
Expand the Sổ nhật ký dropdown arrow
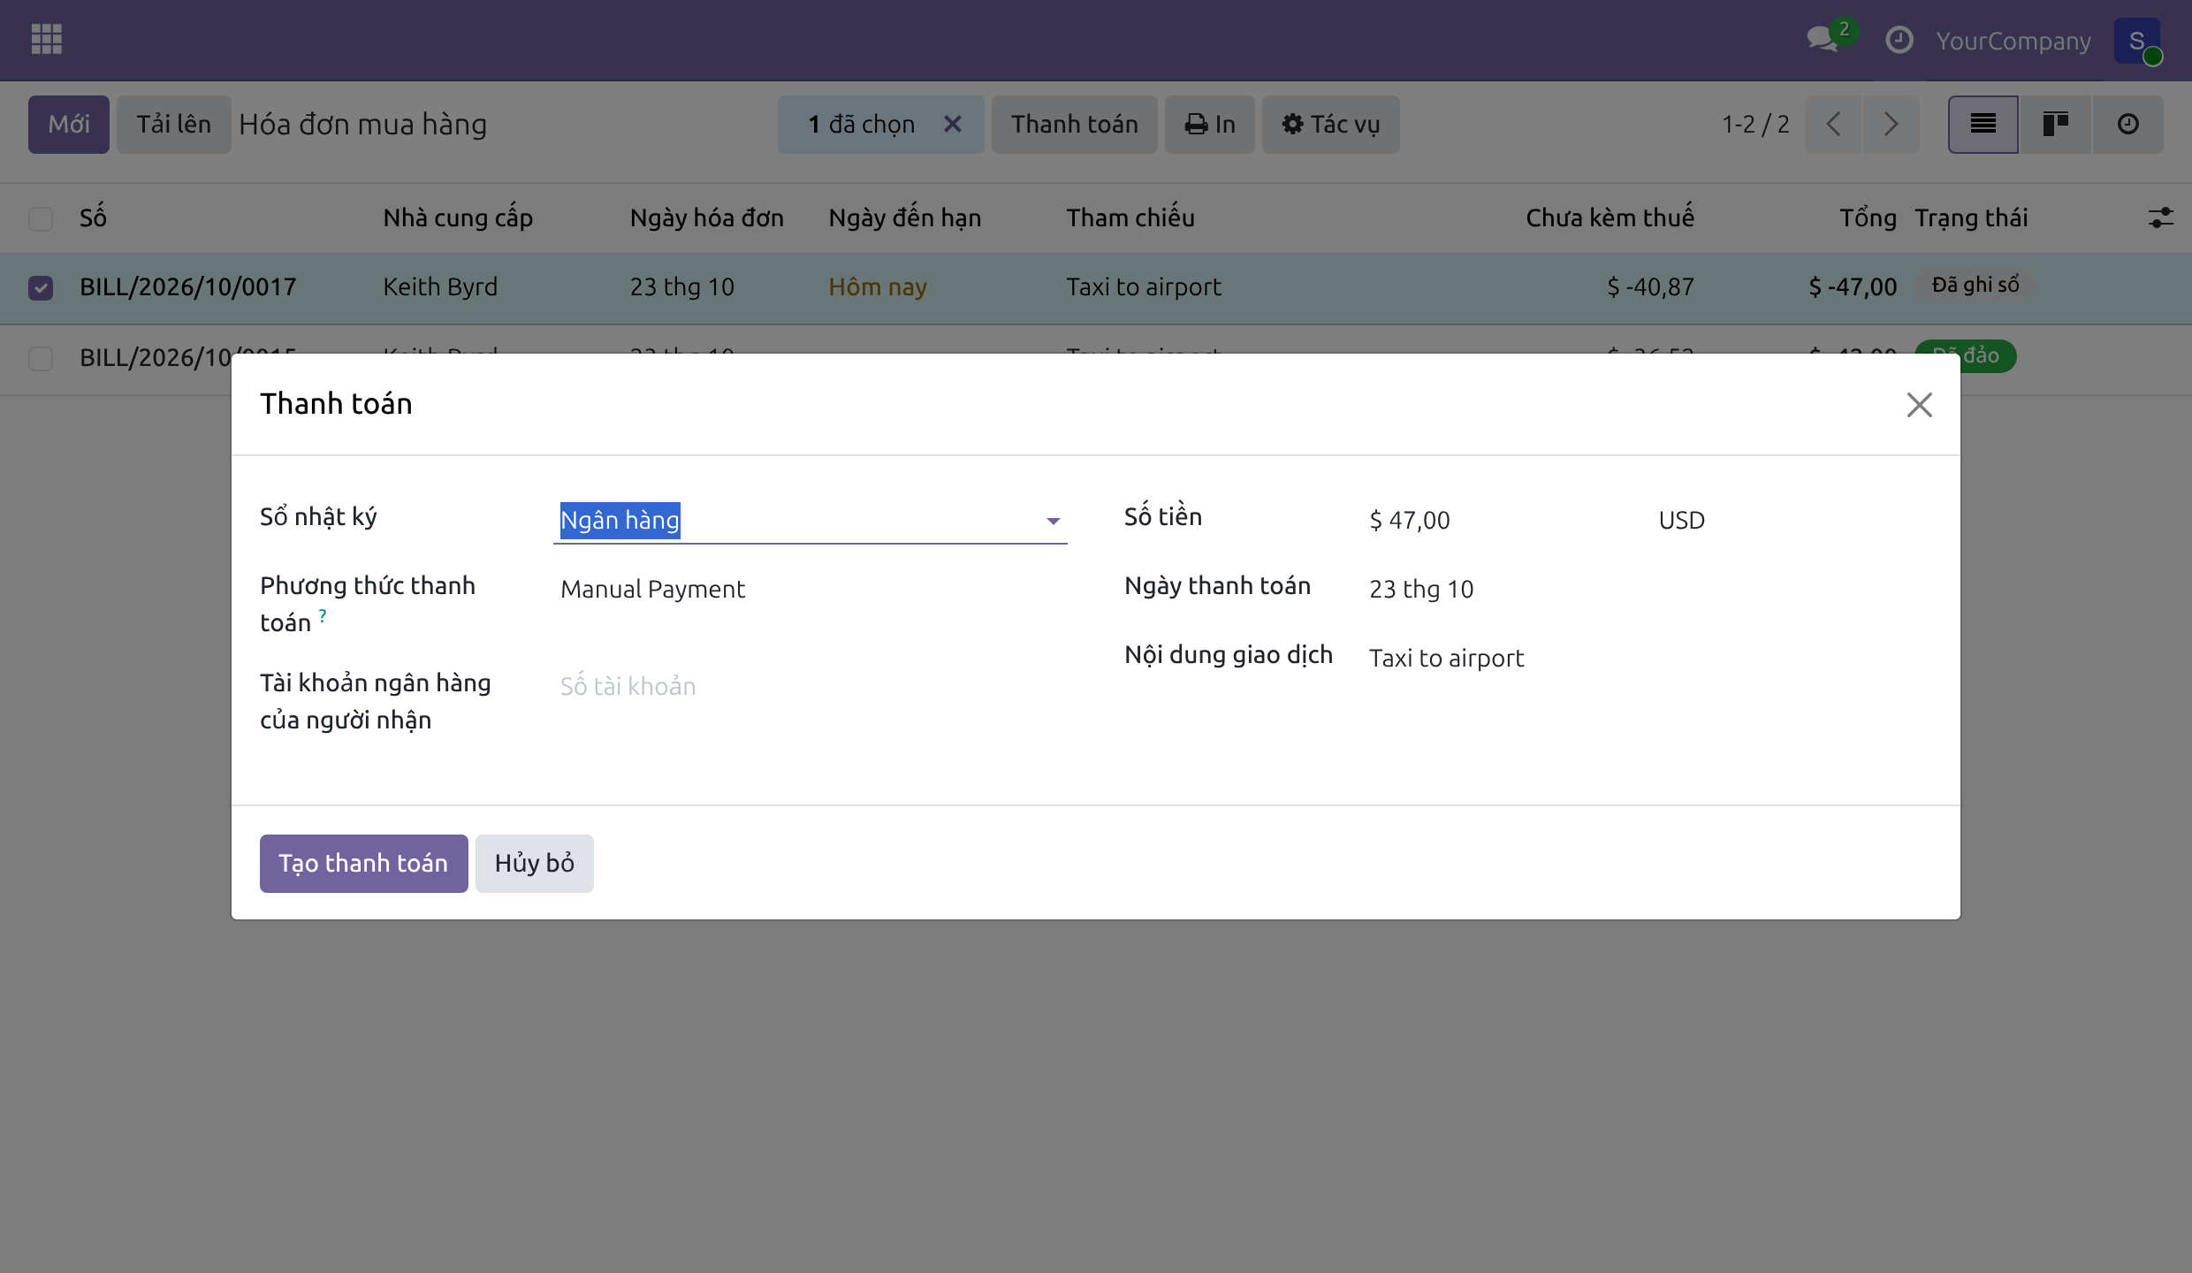[x=1053, y=522]
